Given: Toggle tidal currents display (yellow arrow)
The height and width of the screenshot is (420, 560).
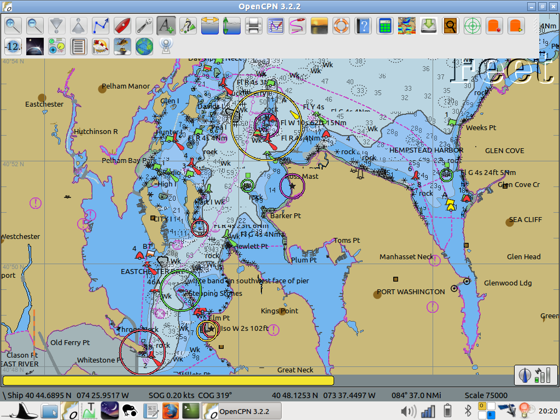Looking at the screenshot, I should click(x=210, y=26).
